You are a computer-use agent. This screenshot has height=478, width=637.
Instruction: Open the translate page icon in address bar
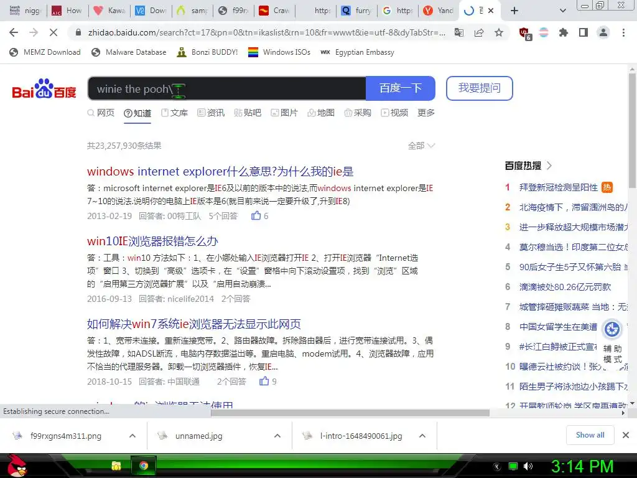459,32
